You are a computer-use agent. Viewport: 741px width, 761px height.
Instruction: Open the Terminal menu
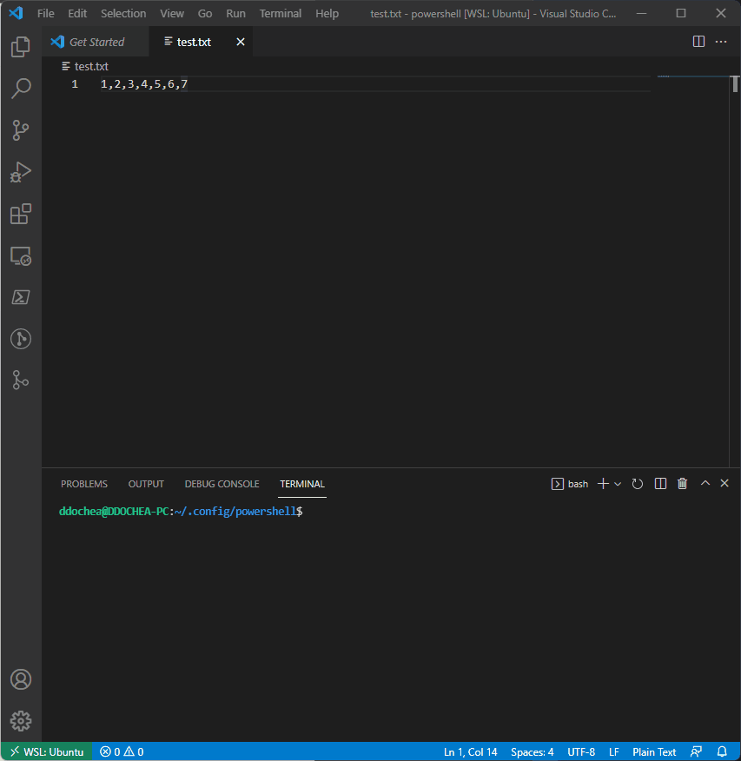point(280,13)
